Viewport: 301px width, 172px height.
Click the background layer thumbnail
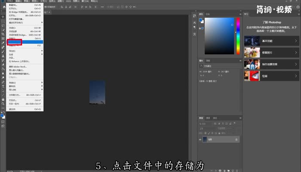tap(205, 140)
